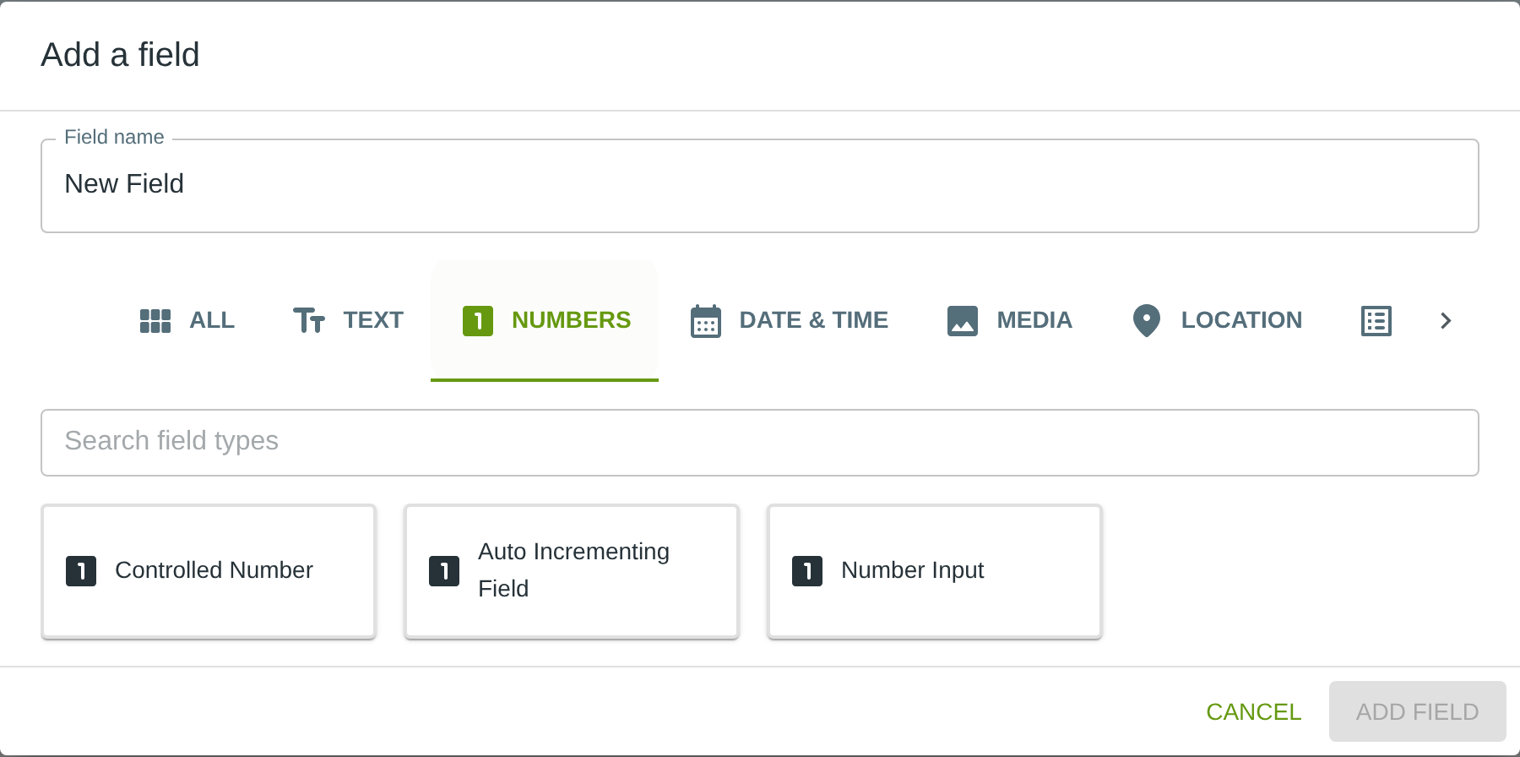Image resolution: width=1520 pixels, height=757 pixels.
Task: Click the calendar icon on Date & Time tab
Action: click(706, 321)
